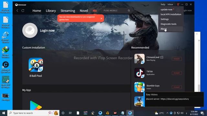
Task: Install Chimeraland
Action: pyautogui.click(x=177, y=59)
